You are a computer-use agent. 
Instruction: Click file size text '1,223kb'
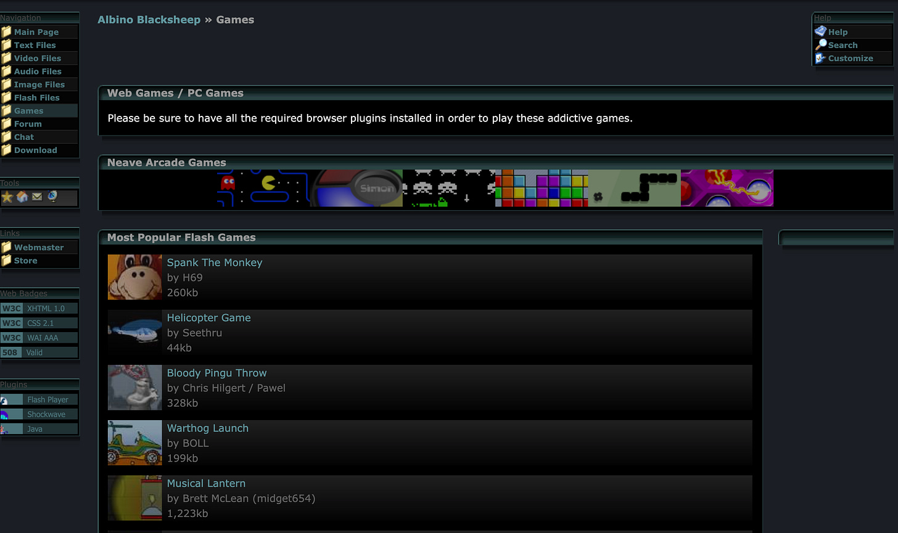click(x=187, y=513)
